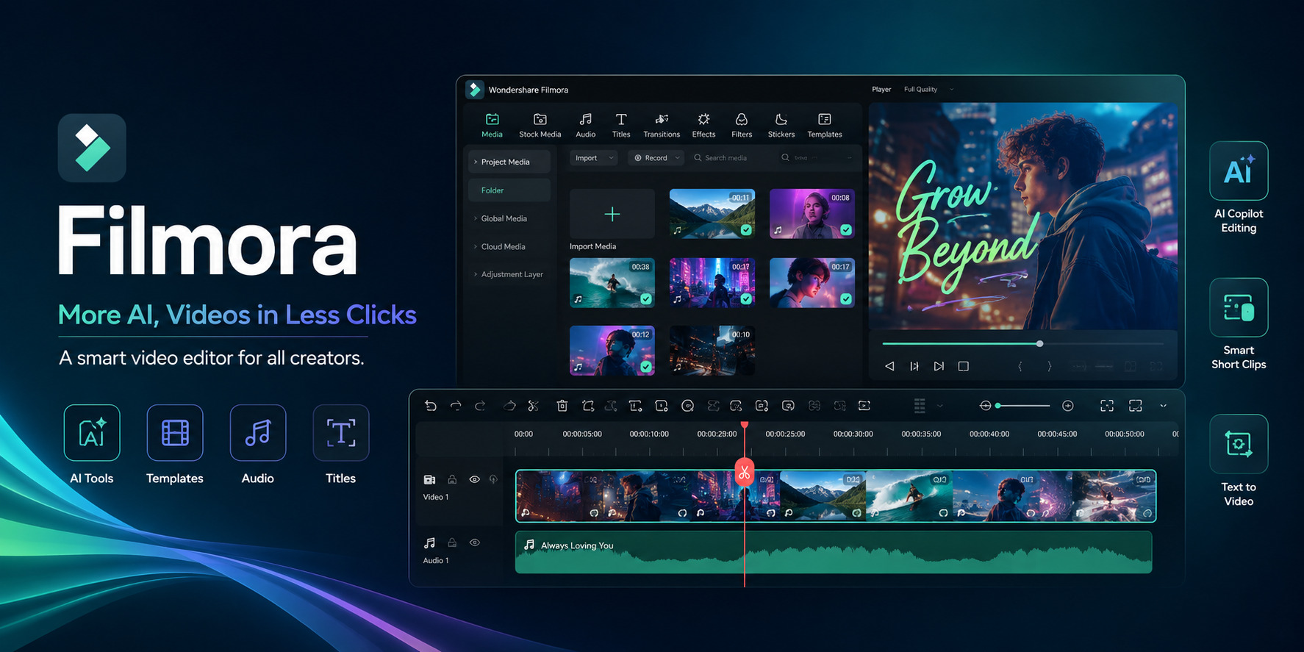Click the player progress slider handle

[1039, 343]
